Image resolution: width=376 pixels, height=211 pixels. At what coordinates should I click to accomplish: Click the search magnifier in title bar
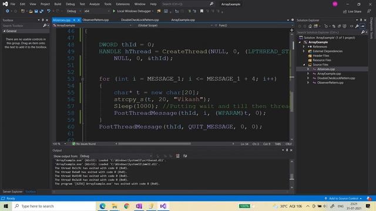pos(211,4)
